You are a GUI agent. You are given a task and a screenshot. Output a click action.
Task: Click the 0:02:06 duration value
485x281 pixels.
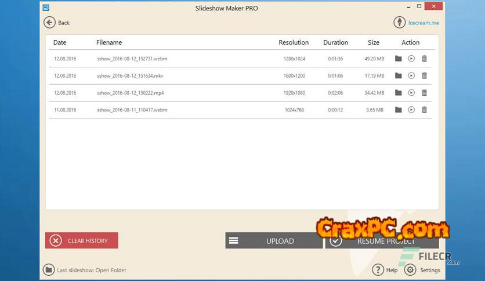coord(335,93)
